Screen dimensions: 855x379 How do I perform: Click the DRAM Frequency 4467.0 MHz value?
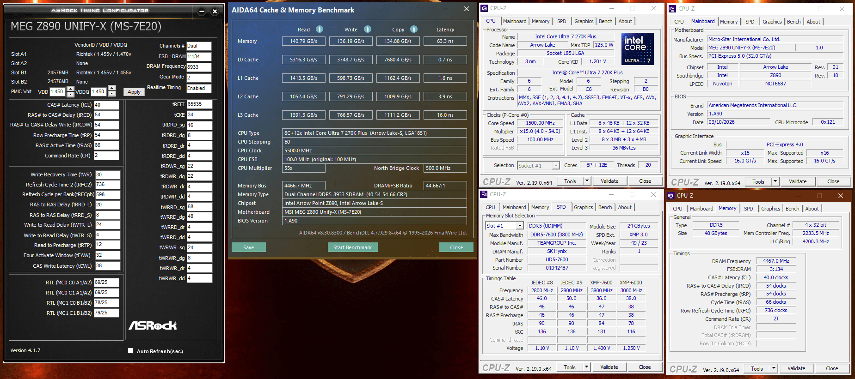776,261
